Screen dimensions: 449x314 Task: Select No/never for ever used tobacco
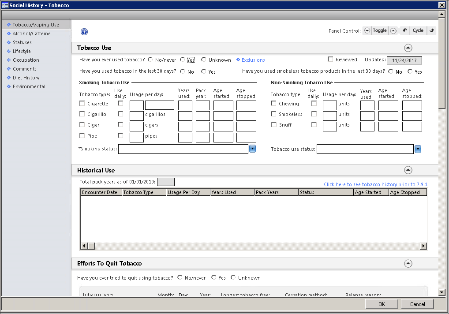click(x=150, y=60)
